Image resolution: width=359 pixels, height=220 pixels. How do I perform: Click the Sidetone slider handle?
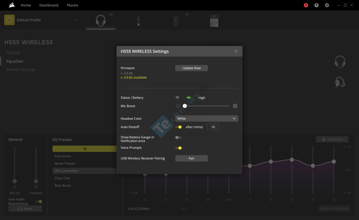click(x=36, y=181)
